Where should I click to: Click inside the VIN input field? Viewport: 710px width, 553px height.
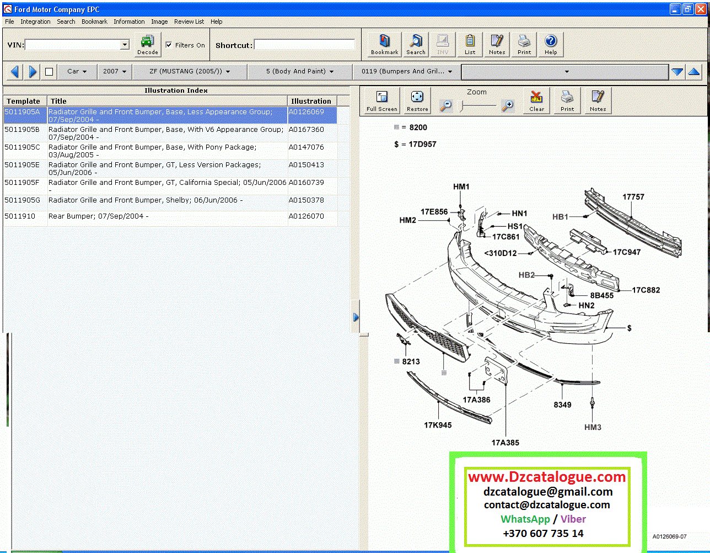click(72, 45)
